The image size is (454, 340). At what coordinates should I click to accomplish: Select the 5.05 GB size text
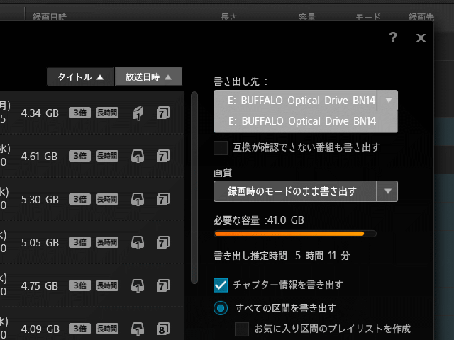point(40,243)
